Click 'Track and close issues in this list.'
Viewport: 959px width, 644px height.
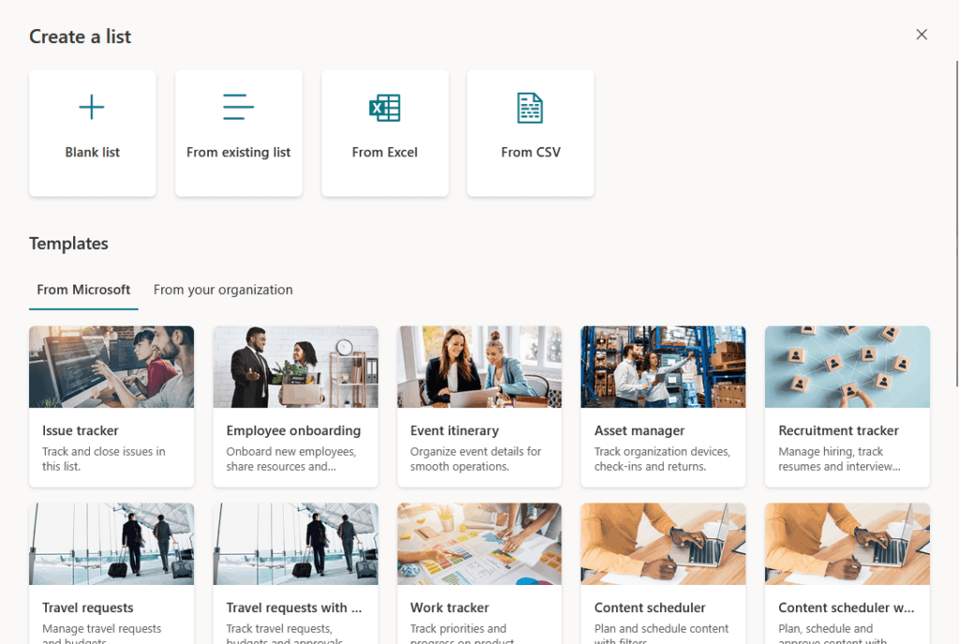(x=103, y=459)
